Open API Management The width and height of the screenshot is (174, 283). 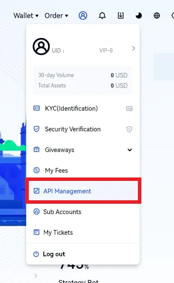[x=83, y=191]
